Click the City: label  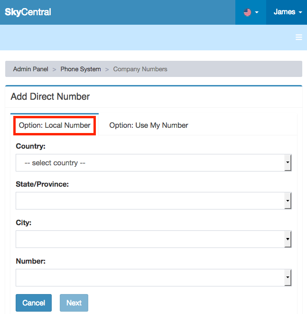pos(24,223)
